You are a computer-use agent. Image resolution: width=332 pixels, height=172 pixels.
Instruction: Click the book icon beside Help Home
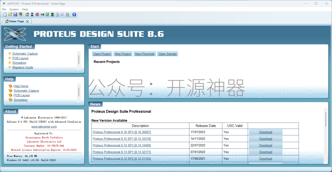[x=10, y=86]
